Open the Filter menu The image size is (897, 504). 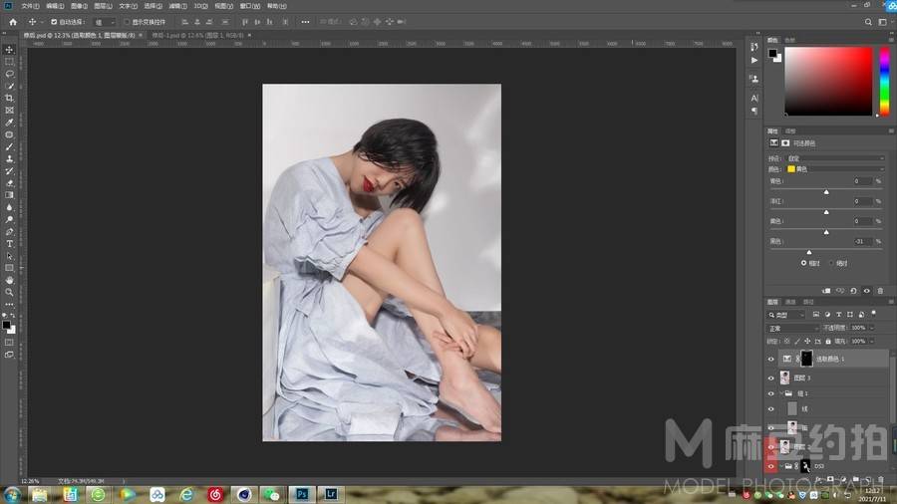178,6
